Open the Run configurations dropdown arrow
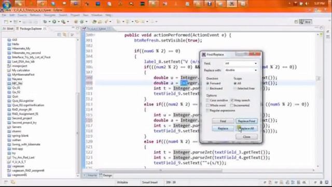 point(59,22)
